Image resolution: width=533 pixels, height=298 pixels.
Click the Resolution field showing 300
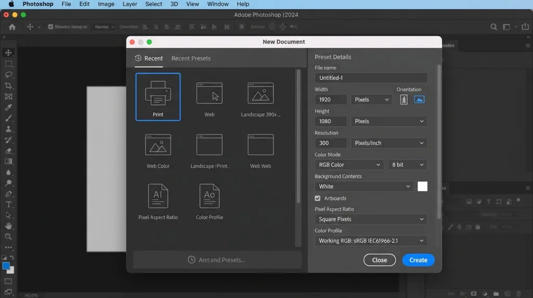tap(331, 143)
